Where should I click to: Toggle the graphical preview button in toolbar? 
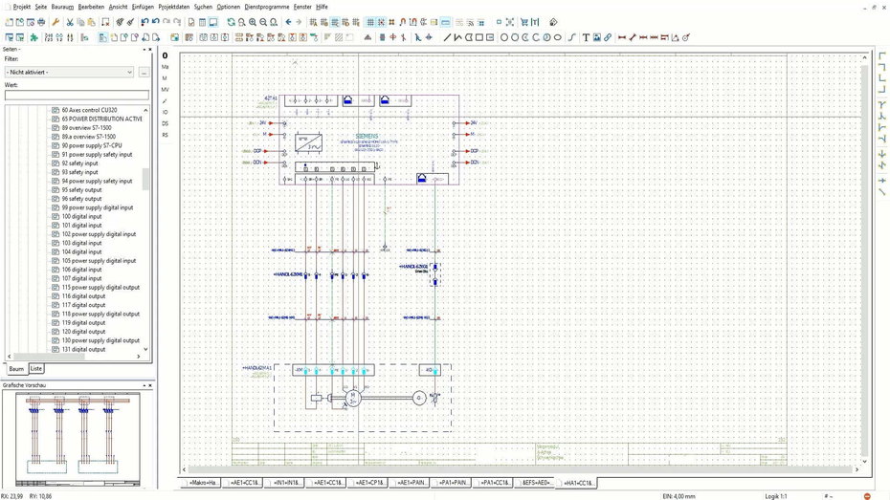tap(212, 22)
